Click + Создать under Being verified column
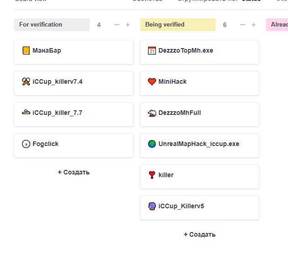The height and width of the screenshot is (260, 288). click(200, 234)
